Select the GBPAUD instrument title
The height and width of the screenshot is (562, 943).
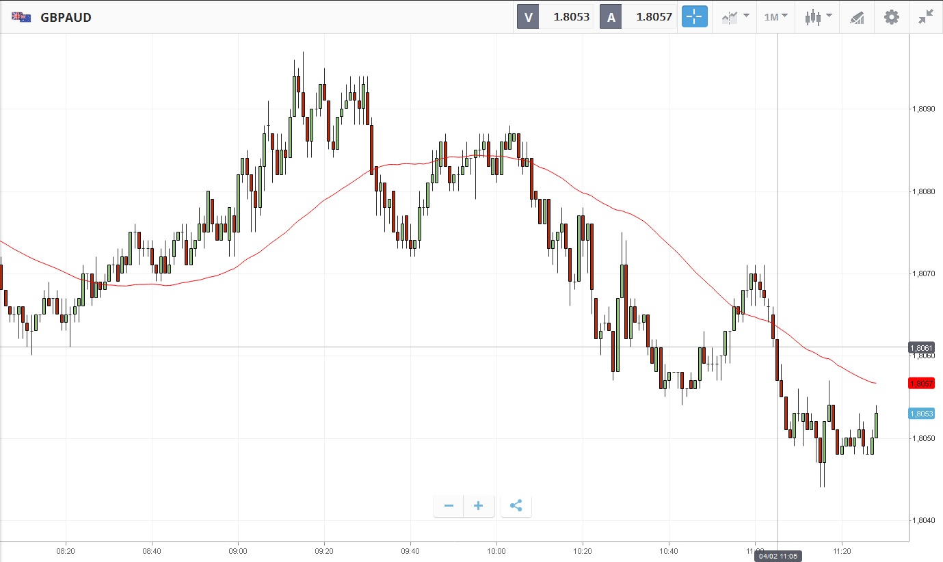click(66, 17)
